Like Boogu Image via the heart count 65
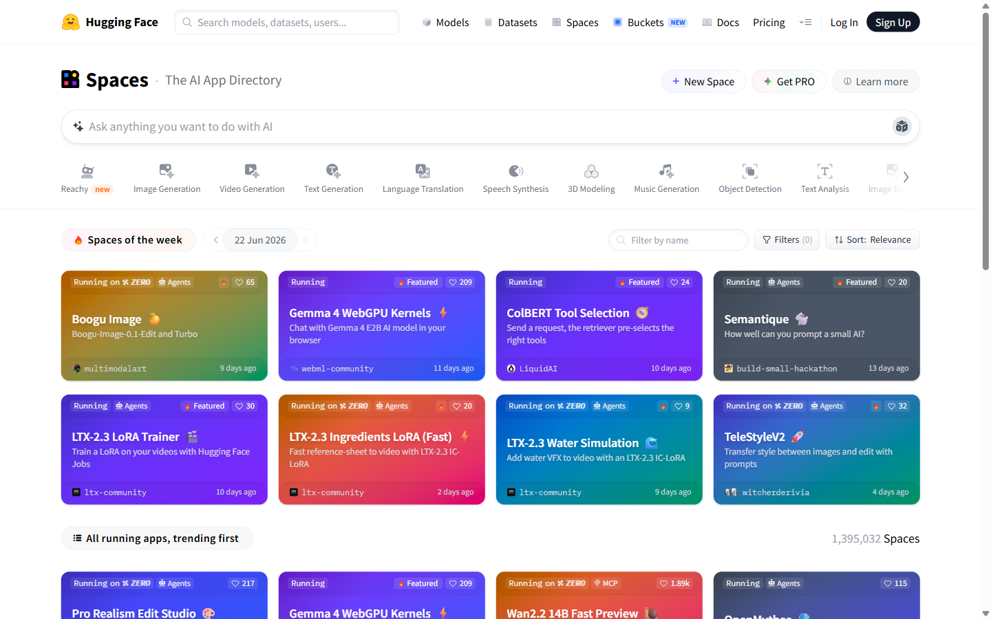 (x=245, y=282)
